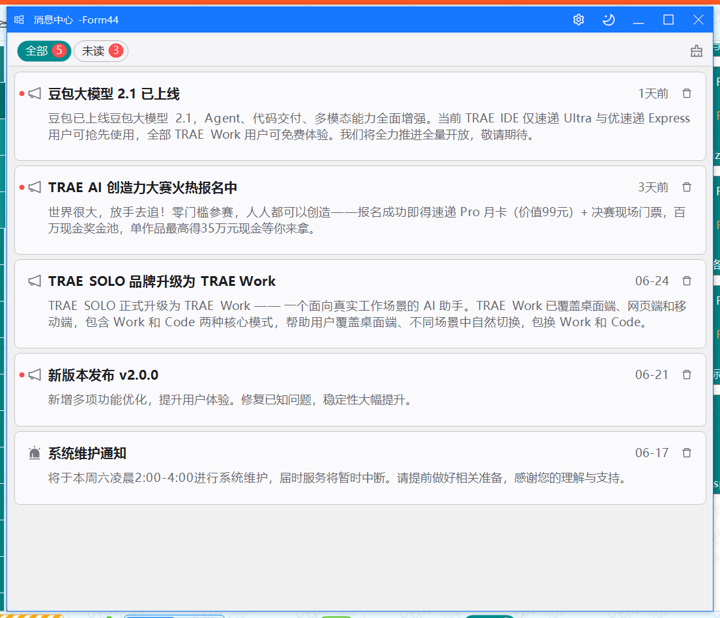Close the 消息中心 window
Screen dimensions: 720x618
(698, 20)
